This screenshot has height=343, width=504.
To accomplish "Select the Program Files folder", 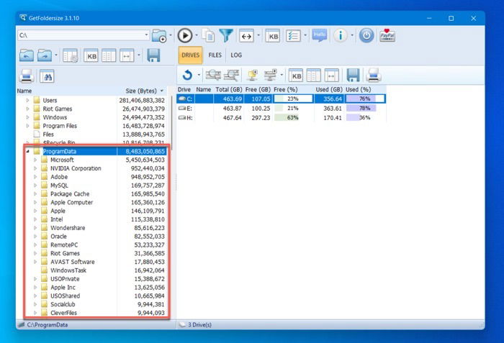I will pyautogui.click(x=60, y=126).
